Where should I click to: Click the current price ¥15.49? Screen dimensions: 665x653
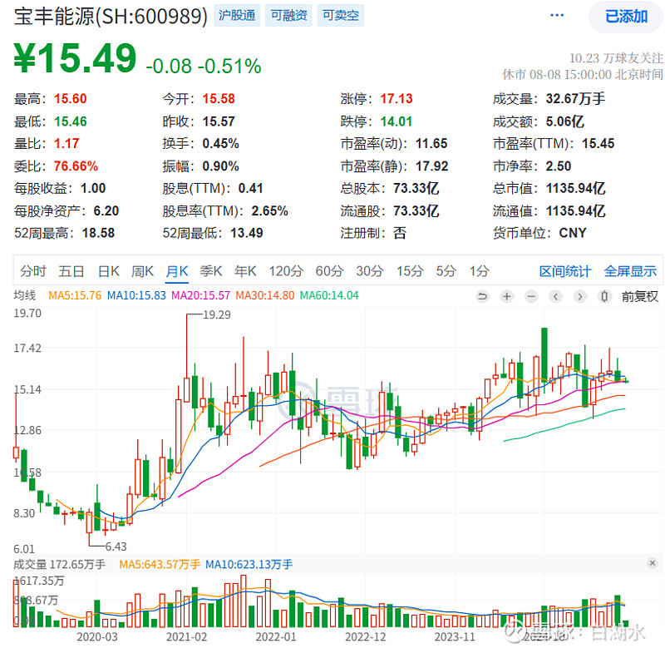(x=75, y=58)
